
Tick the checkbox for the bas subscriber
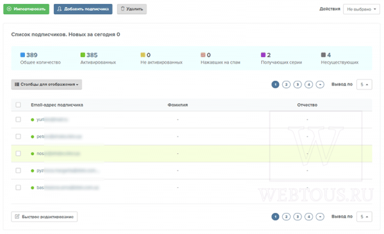click(18, 188)
